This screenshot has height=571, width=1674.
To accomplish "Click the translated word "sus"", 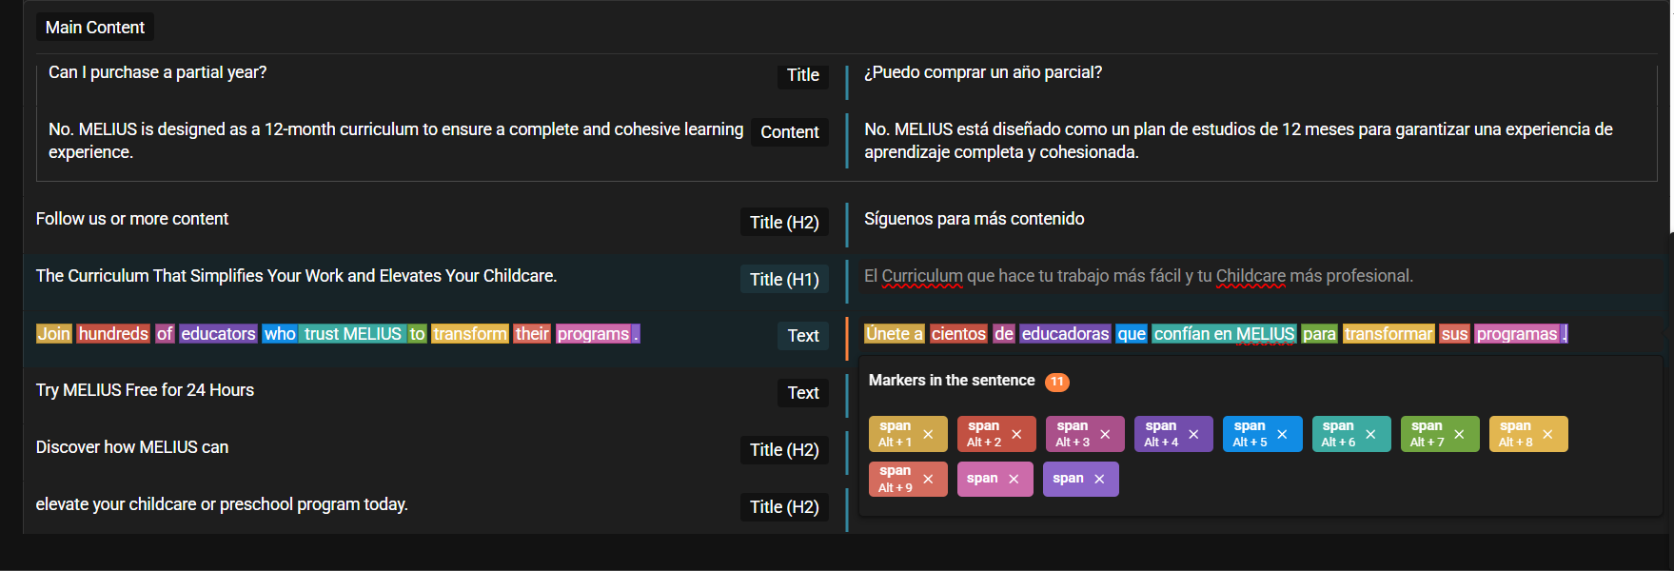I will pos(1454,334).
